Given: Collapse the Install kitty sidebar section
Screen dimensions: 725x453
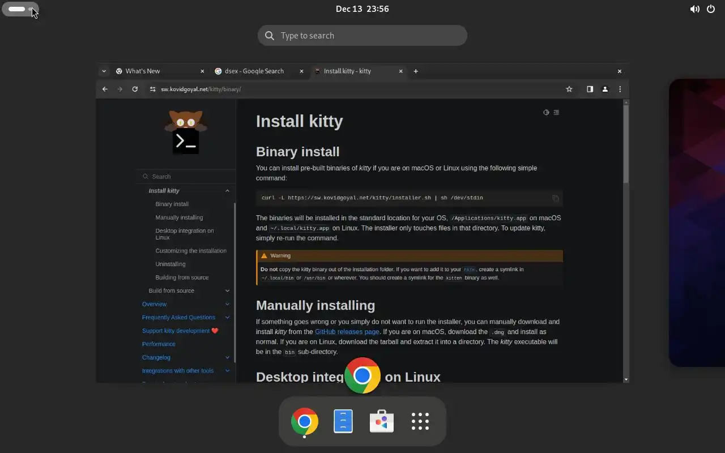Looking at the screenshot, I should pos(227,191).
